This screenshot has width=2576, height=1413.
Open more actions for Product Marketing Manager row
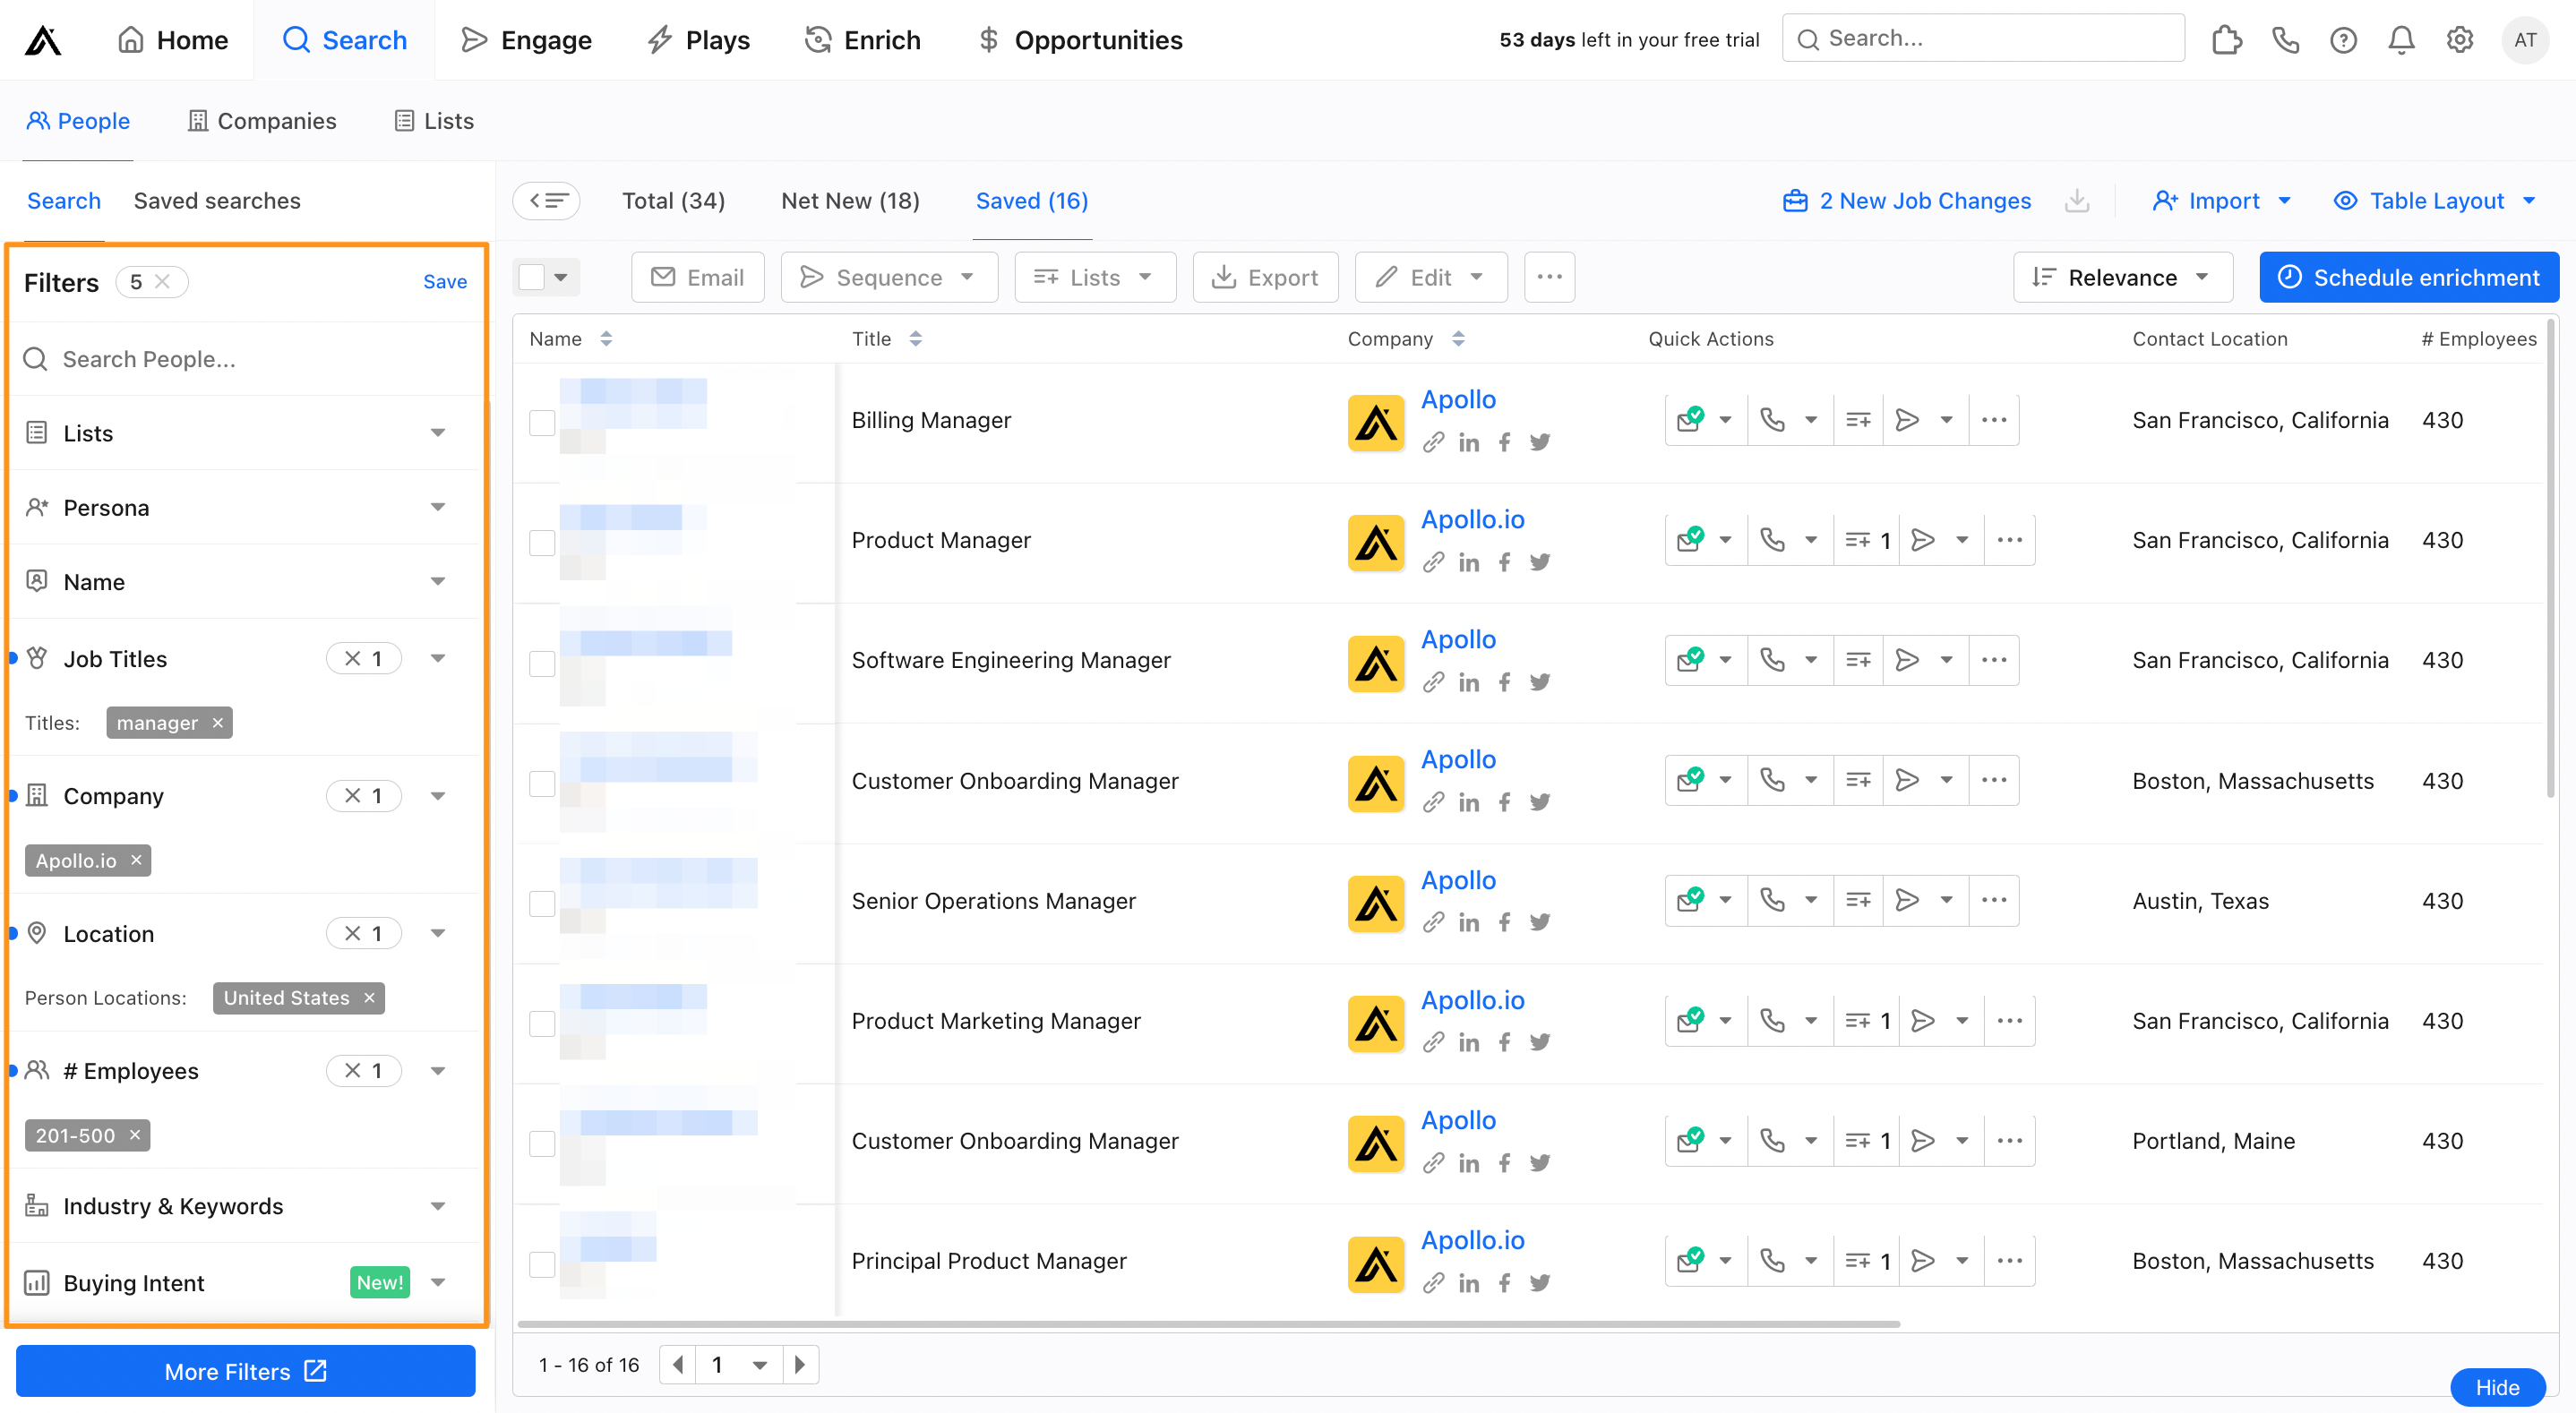coord(2010,1020)
